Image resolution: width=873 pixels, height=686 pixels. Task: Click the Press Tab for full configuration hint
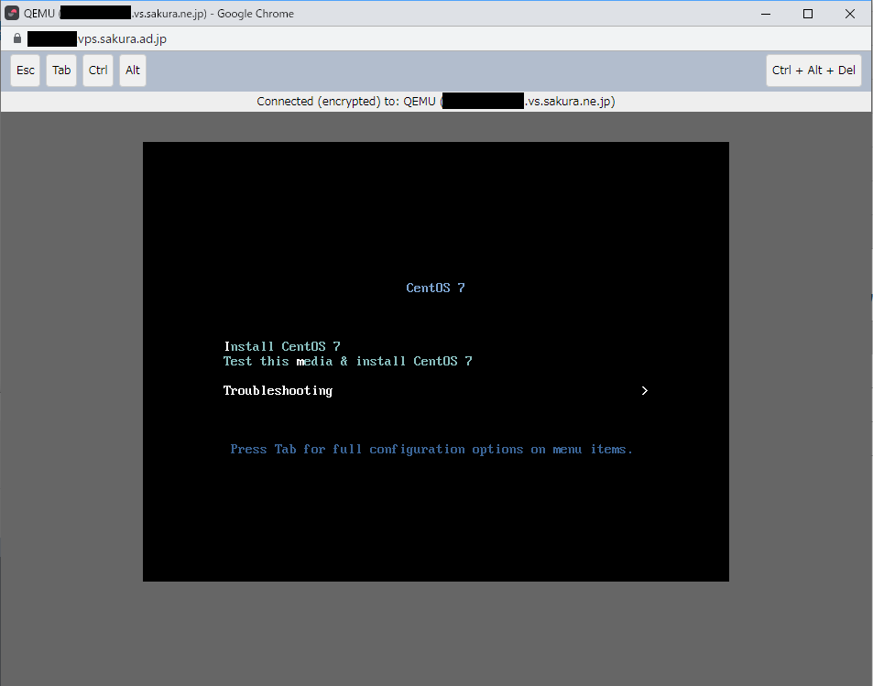[x=431, y=450]
